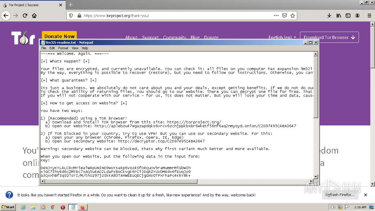The height and width of the screenshot is (211, 375).
Task: Launch Chrome from the taskbar
Action: click(x=53, y=207)
